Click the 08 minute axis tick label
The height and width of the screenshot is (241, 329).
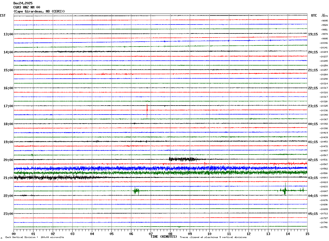pos(170,234)
